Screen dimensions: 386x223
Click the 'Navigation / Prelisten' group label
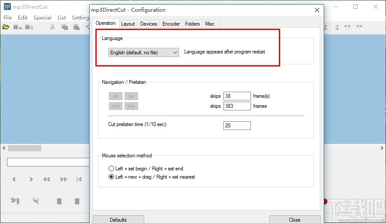coord(124,82)
